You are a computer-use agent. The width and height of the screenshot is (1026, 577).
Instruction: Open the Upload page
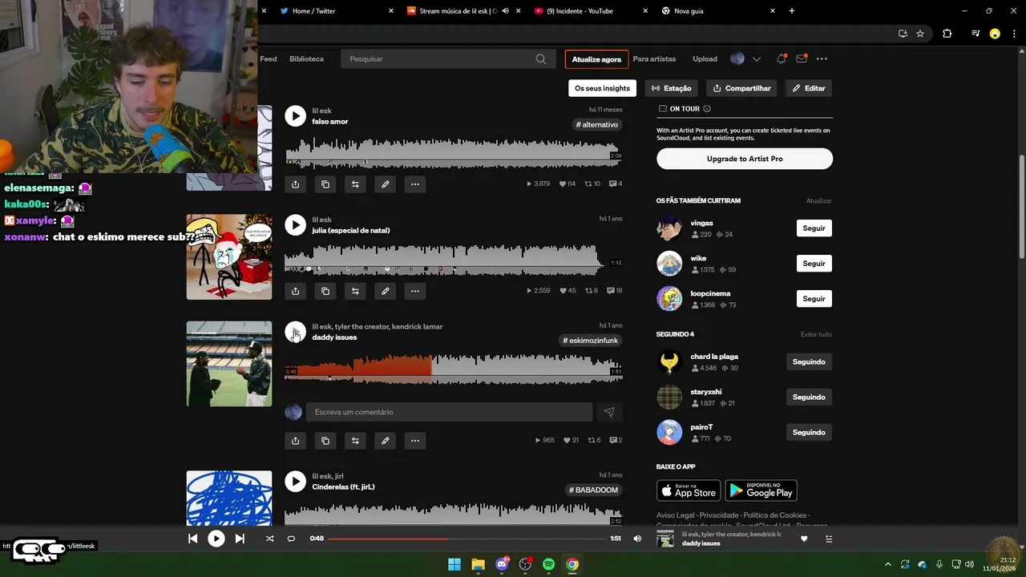[705, 59]
